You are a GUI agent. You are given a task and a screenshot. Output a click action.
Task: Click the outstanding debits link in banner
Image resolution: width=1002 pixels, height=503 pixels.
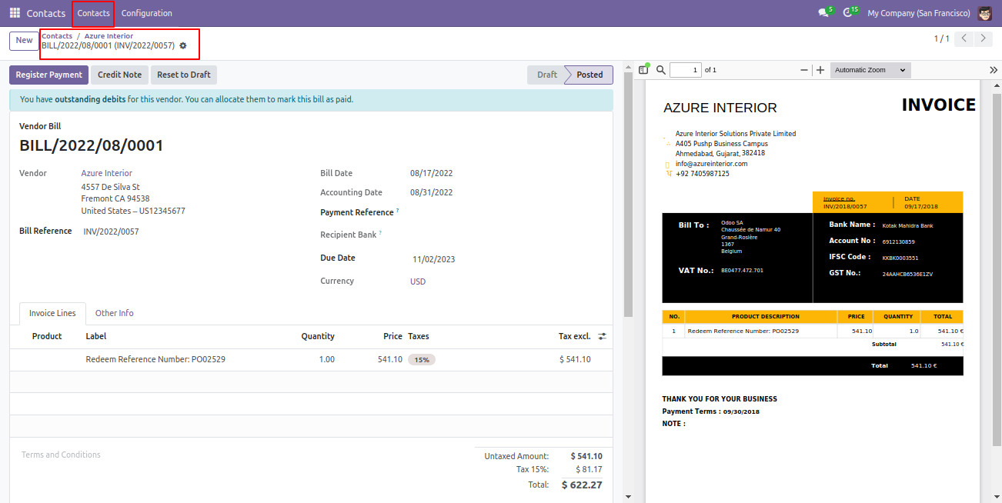90,99
